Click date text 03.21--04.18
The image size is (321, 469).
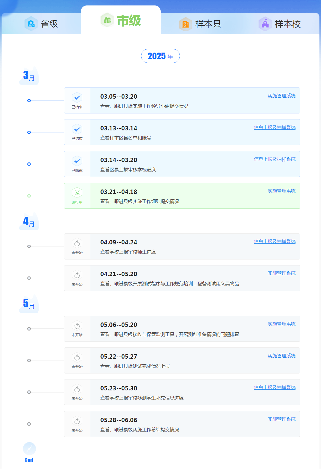coord(119,192)
